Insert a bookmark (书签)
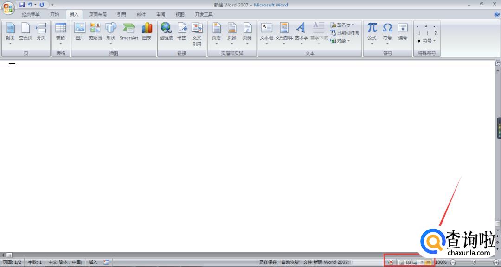 click(x=181, y=32)
